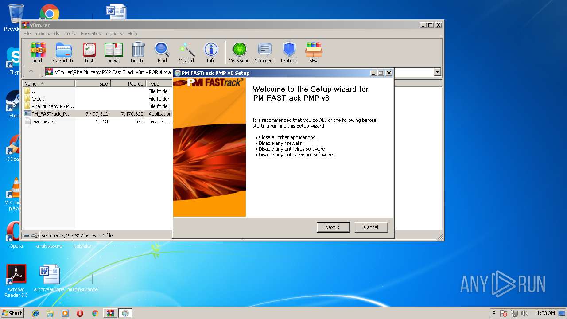Screen dimensions: 567x319
Task: Open the VLC media player desktop shortcut
Action: (14, 194)
